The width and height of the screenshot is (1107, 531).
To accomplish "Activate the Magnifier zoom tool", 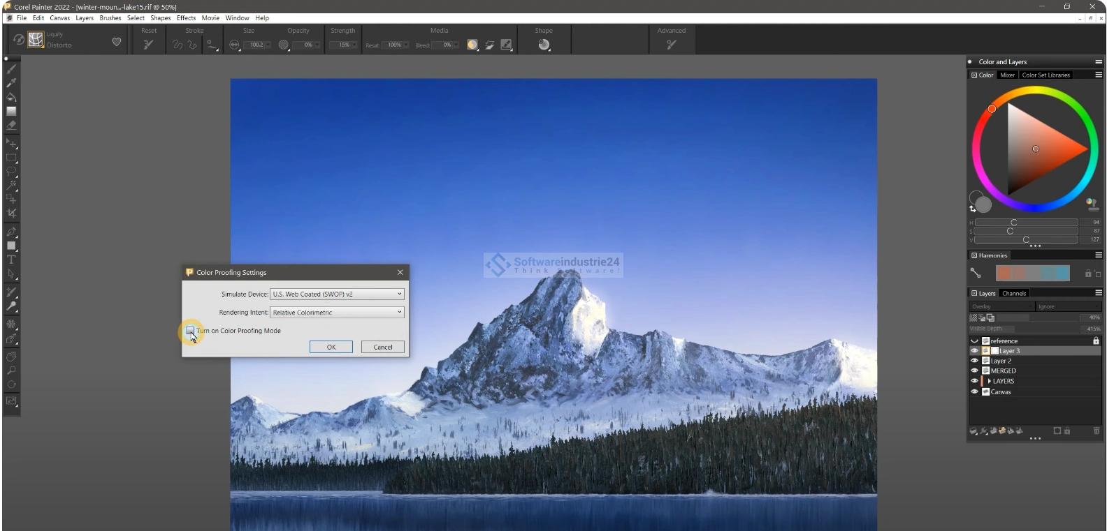I will pos(11,371).
